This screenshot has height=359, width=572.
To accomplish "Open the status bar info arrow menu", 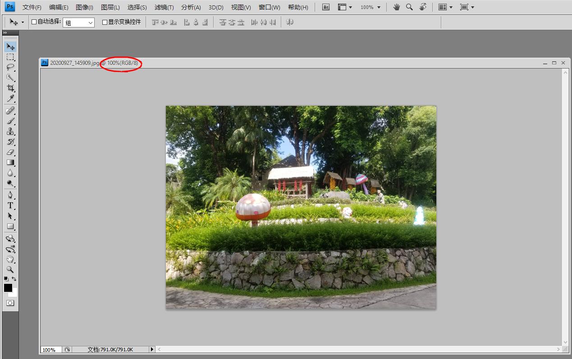I will point(152,350).
